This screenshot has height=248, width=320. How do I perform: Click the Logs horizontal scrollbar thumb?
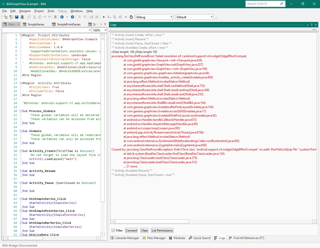(x=152, y=222)
